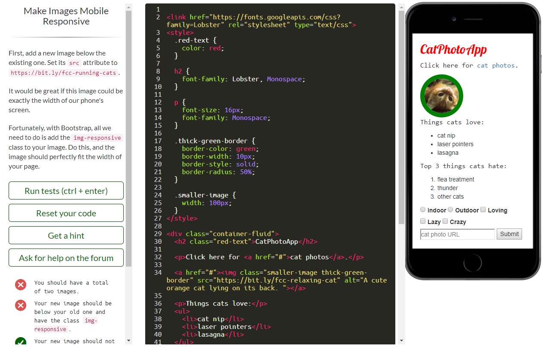Enable the Crazy checkbox
The height and width of the screenshot is (347, 550).
pos(445,221)
